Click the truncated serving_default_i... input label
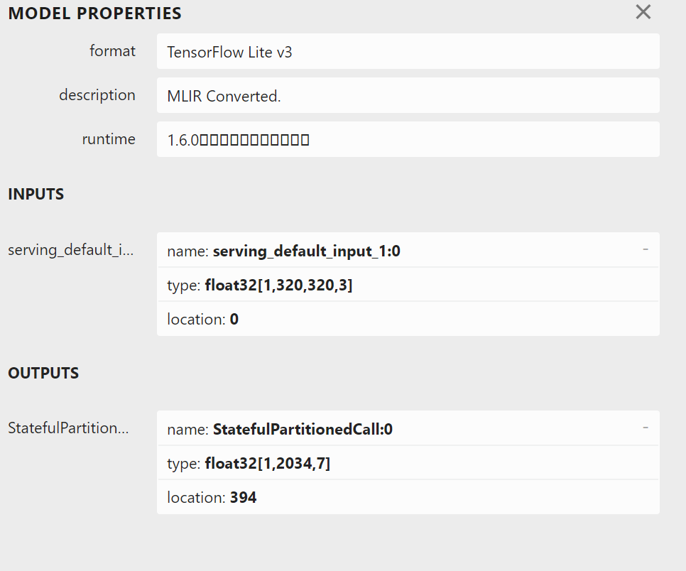 tap(71, 250)
